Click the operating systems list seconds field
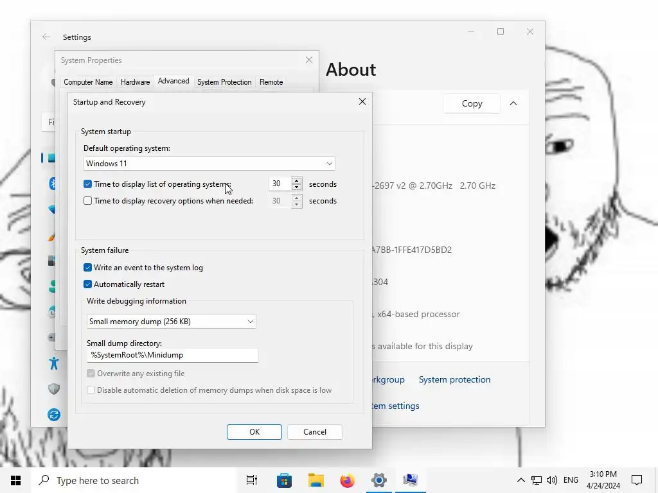This screenshot has width=658, height=493. click(280, 184)
